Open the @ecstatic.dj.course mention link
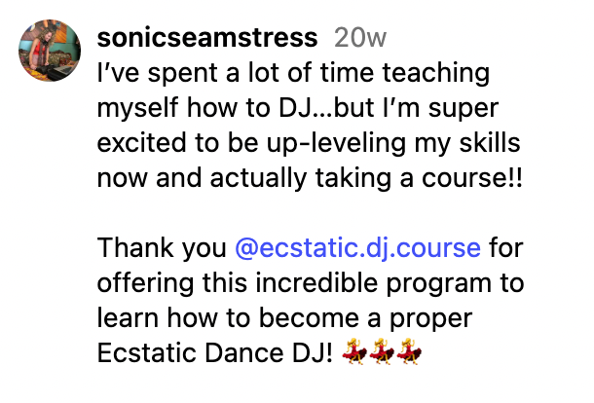 click(358, 247)
